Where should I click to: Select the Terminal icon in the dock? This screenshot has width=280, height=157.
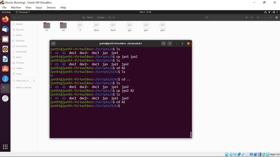click(x=5, y=89)
